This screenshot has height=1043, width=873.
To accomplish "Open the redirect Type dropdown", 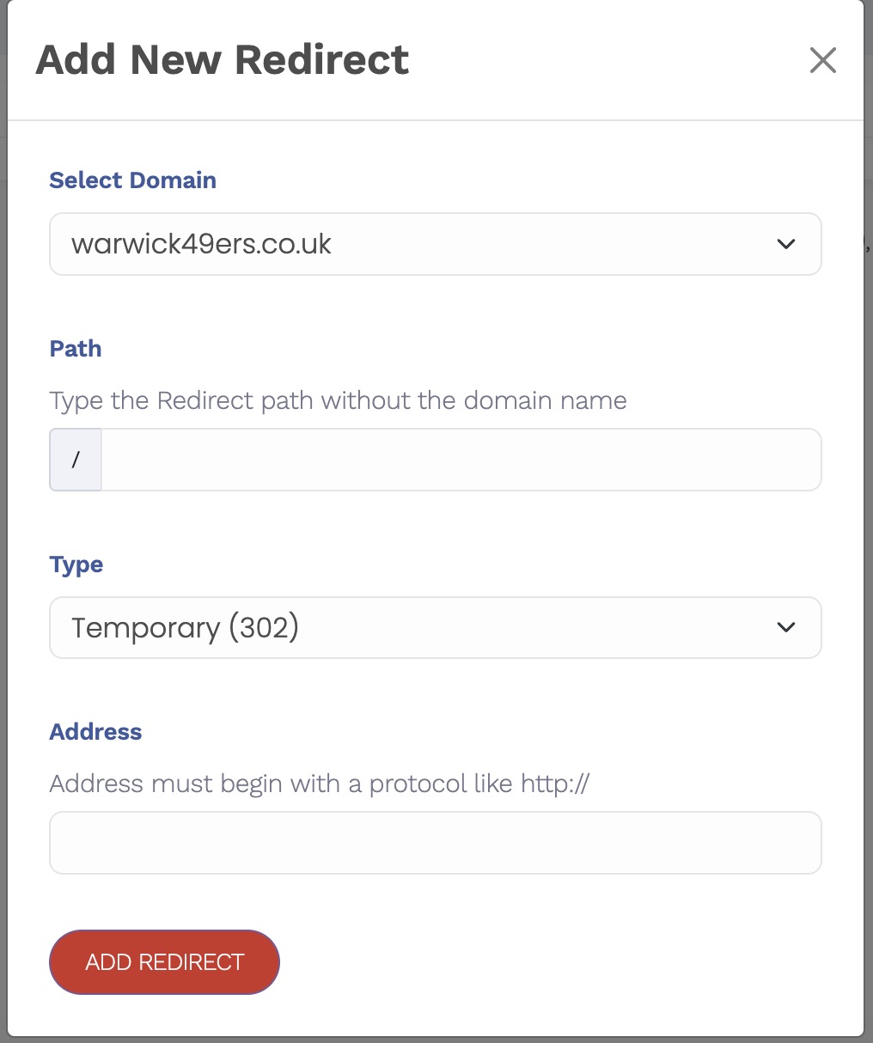I will pos(435,628).
